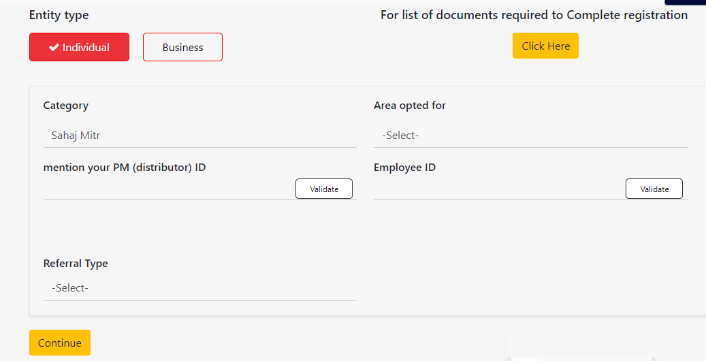Image resolution: width=706 pixels, height=361 pixels.
Task: Click the documents required to Complete registration text
Action: tap(534, 15)
